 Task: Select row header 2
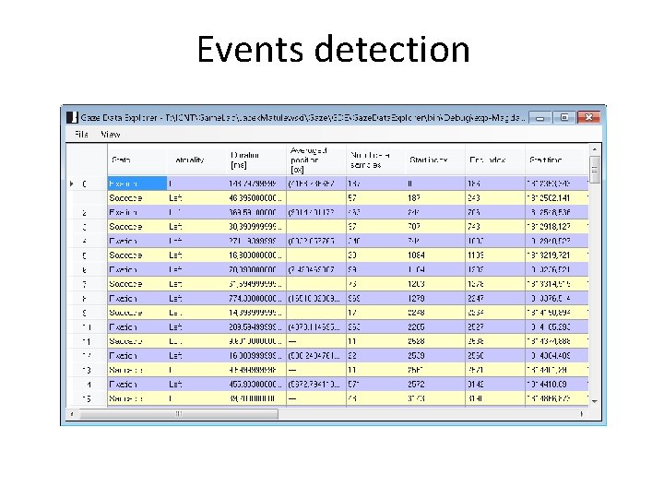87,212
